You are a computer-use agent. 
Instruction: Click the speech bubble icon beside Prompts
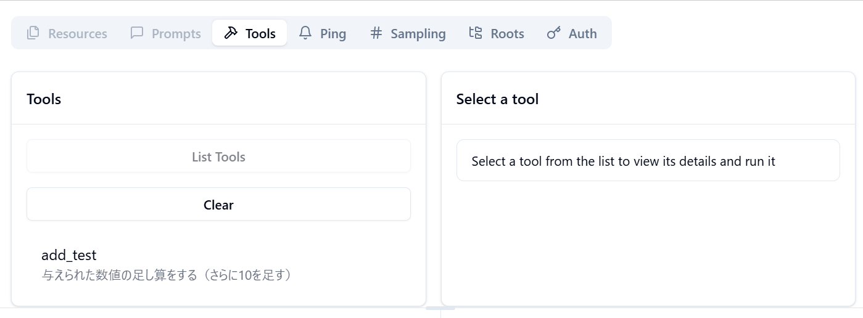pyautogui.click(x=137, y=33)
